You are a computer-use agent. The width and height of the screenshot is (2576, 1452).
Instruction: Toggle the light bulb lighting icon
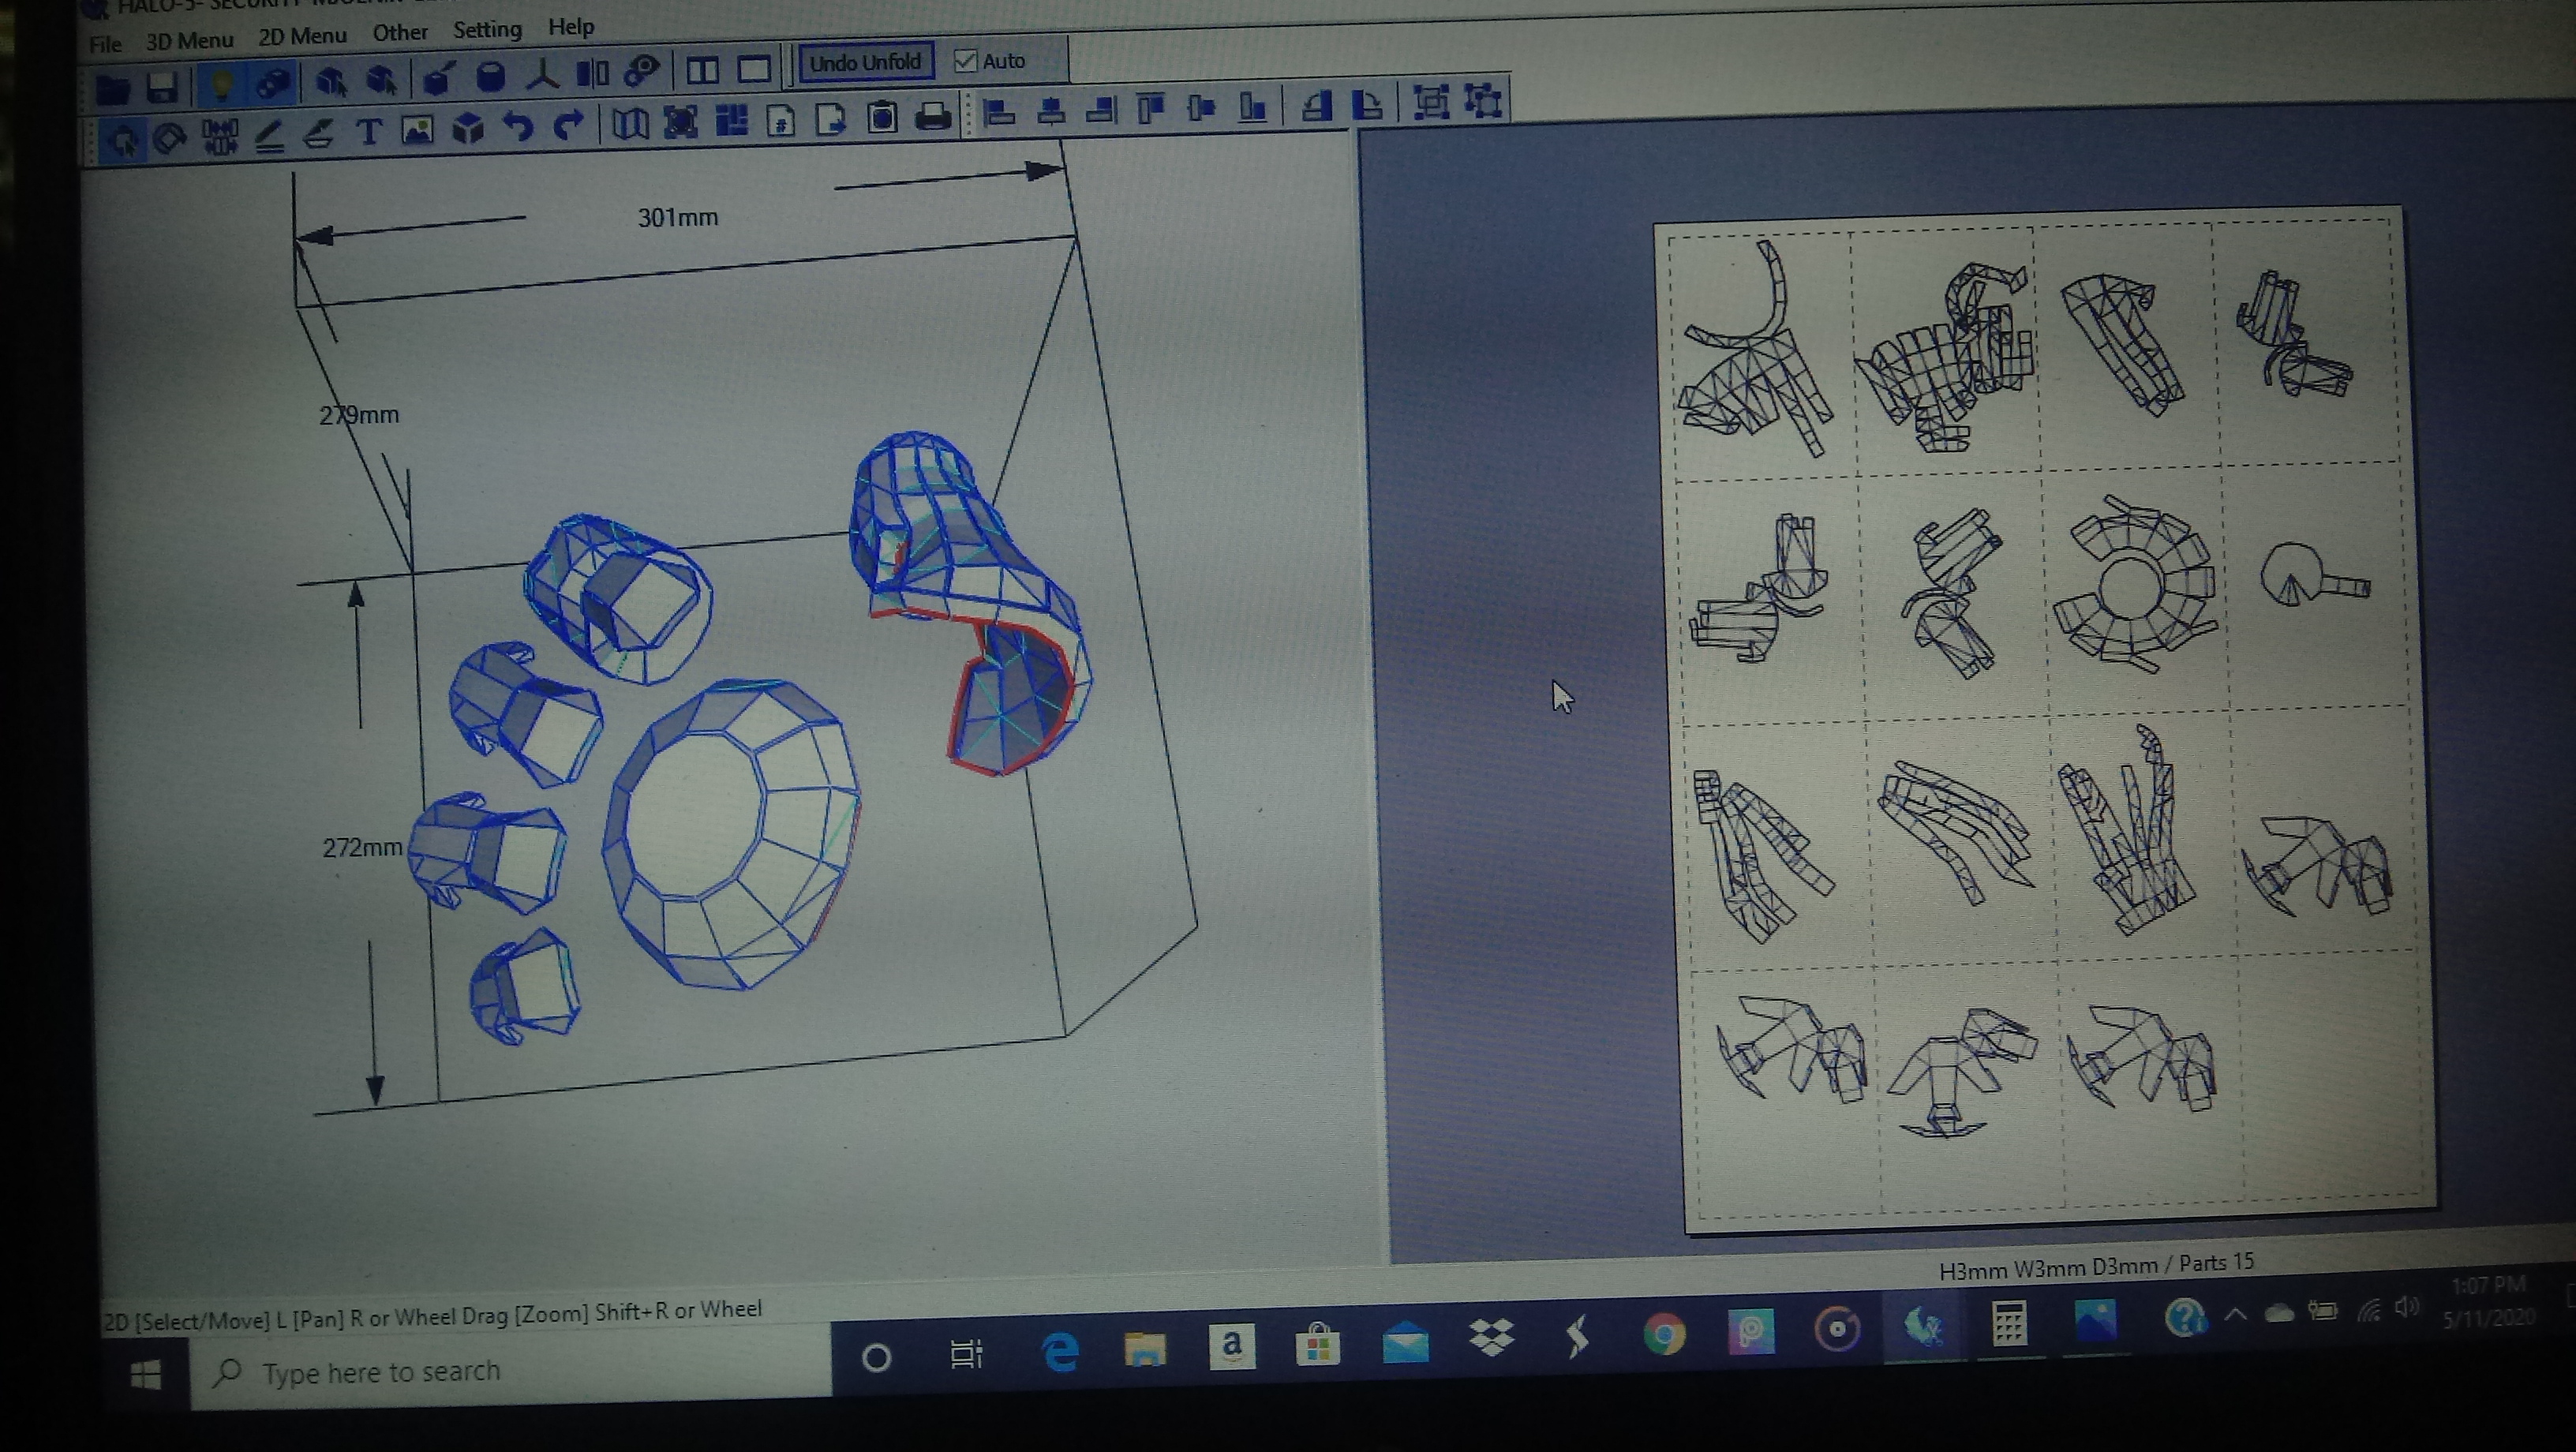point(222,84)
